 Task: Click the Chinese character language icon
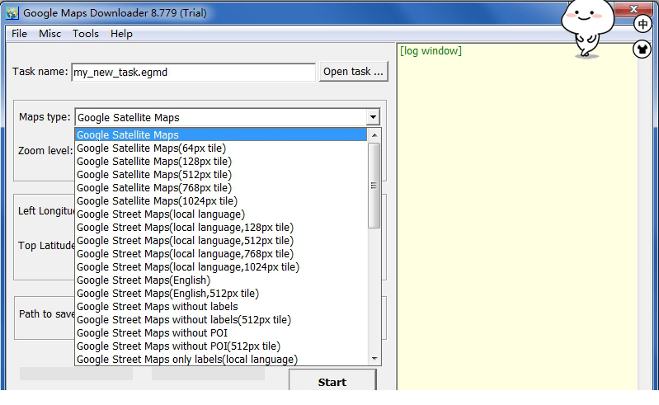coord(643,24)
